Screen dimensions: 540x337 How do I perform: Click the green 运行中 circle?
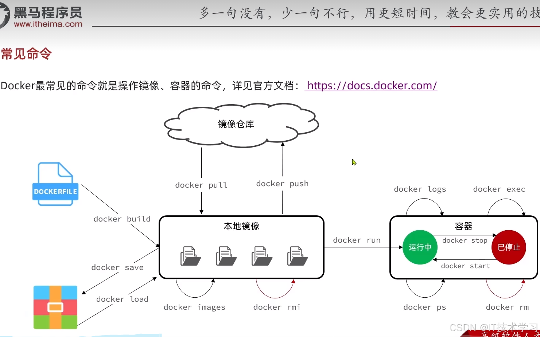[x=420, y=247]
